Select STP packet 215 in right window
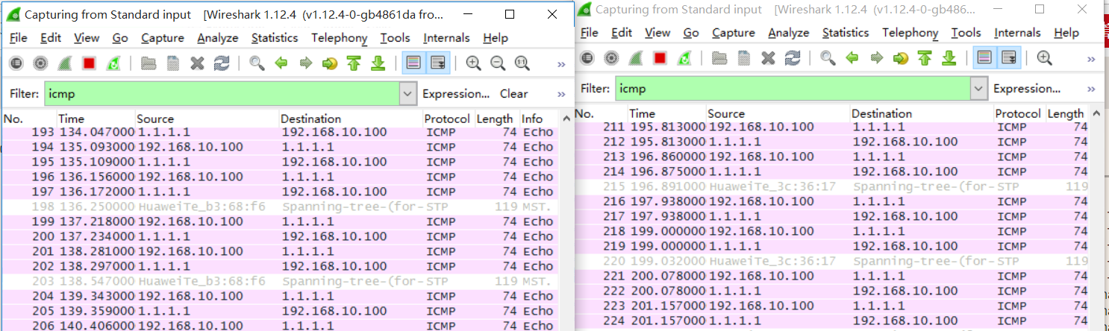1109x331 pixels. pos(833,186)
